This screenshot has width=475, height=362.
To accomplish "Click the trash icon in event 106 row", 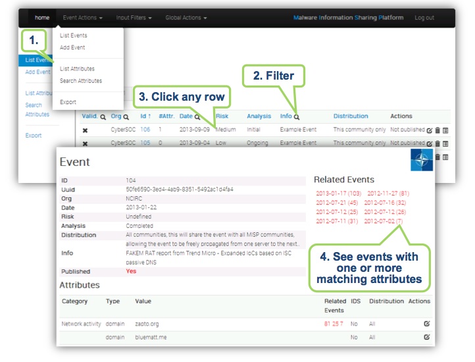I will tap(438, 130).
